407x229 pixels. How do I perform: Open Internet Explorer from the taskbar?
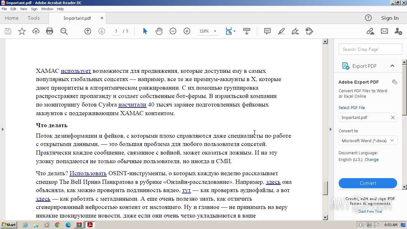coord(25,225)
